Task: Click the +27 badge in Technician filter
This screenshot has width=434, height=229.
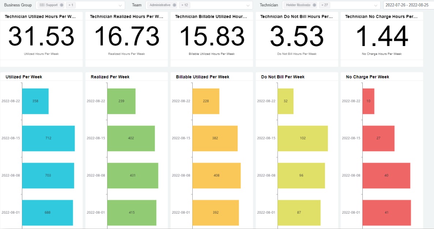Action: coord(324,5)
